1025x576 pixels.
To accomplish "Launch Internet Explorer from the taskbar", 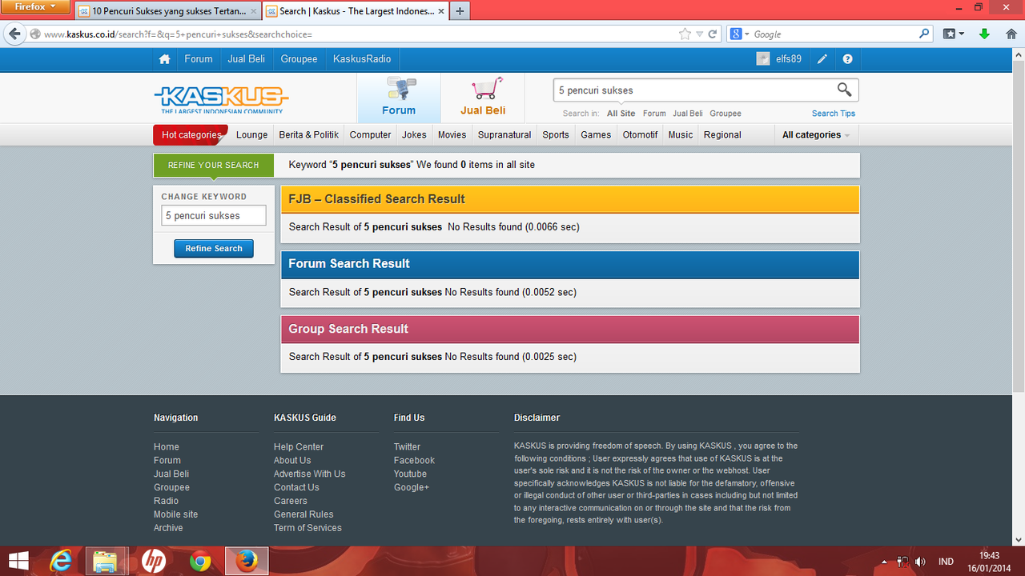I will tap(61, 561).
